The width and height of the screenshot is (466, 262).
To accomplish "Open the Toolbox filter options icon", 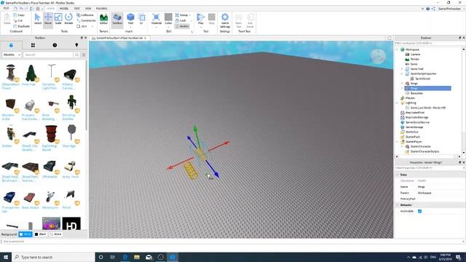I will (x=84, y=55).
